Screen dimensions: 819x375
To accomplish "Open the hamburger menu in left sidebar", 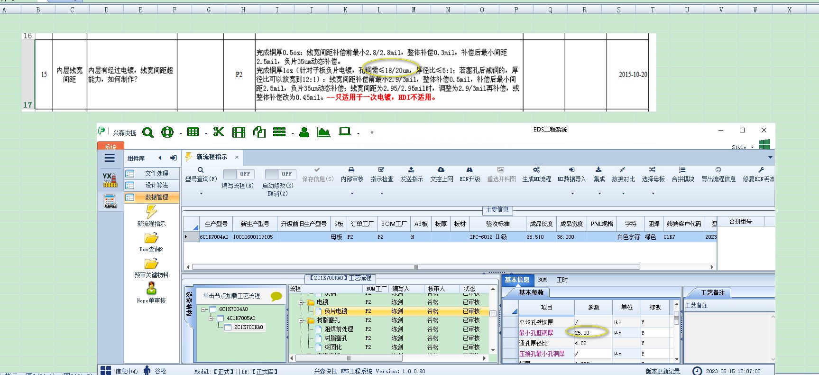I will [x=110, y=158].
